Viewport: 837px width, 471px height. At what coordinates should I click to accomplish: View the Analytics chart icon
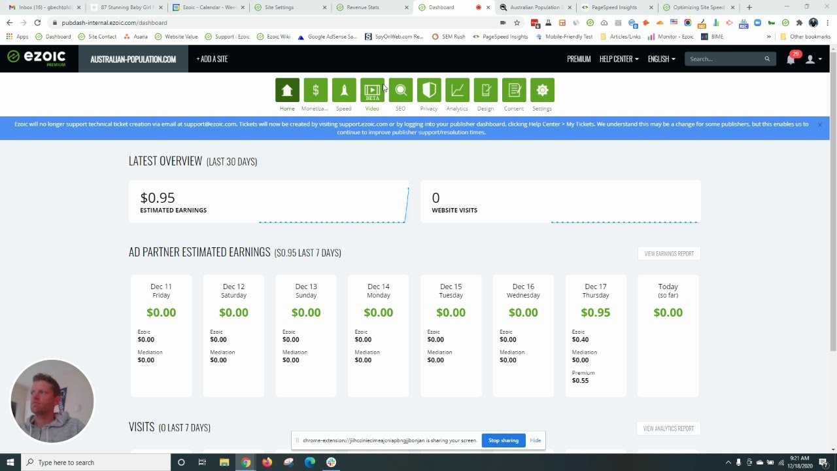[457, 90]
